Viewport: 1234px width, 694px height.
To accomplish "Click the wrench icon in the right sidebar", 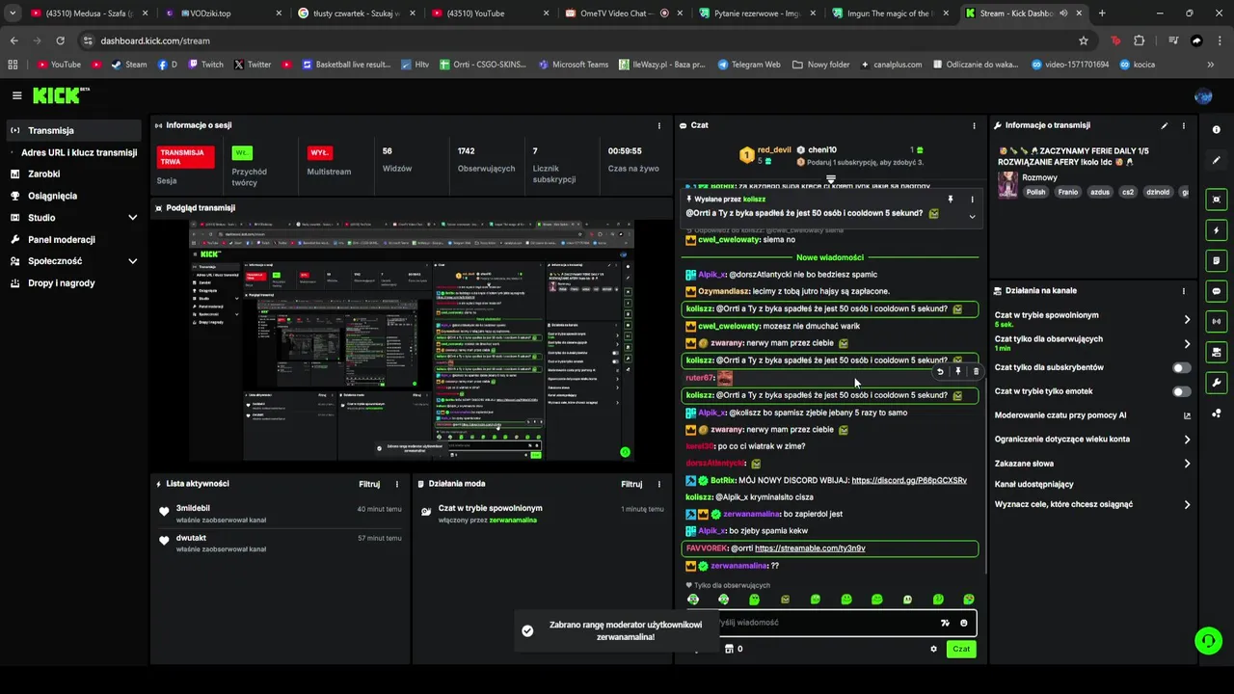I will tap(1217, 383).
